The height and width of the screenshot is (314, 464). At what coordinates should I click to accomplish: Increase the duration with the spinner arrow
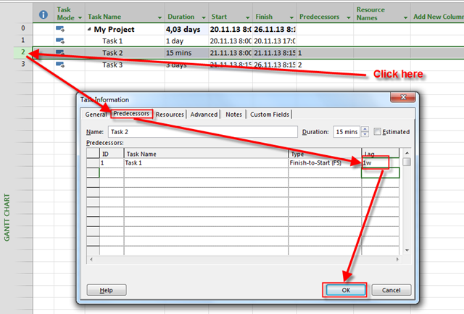(365, 129)
